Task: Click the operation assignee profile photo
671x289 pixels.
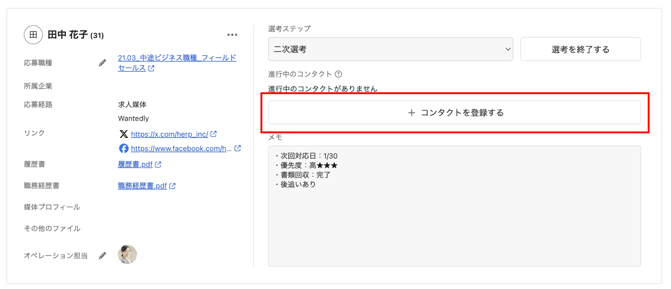Action: (x=127, y=255)
